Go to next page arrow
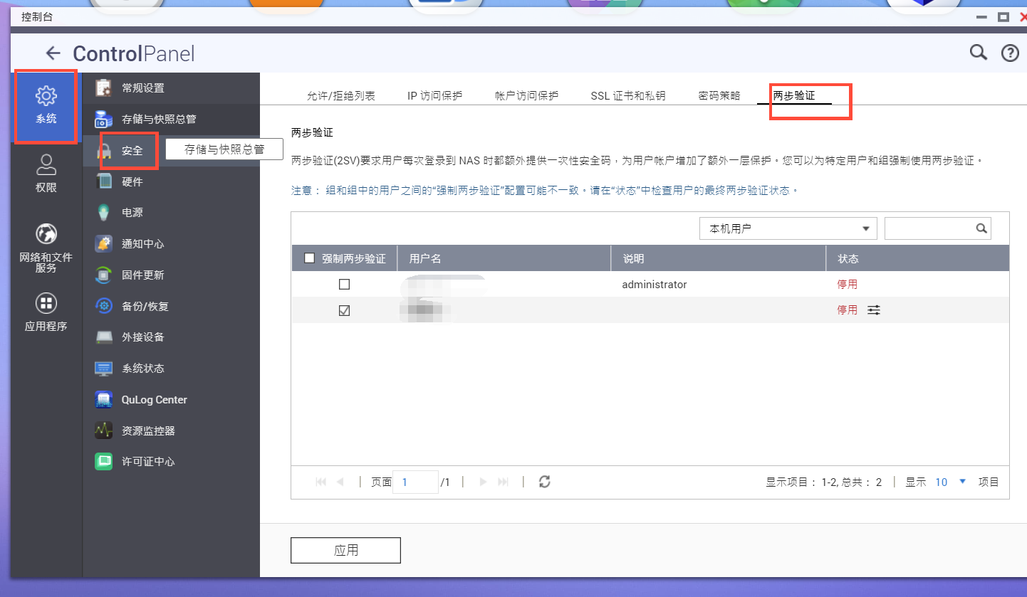1027x597 pixels. click(483, 482)
